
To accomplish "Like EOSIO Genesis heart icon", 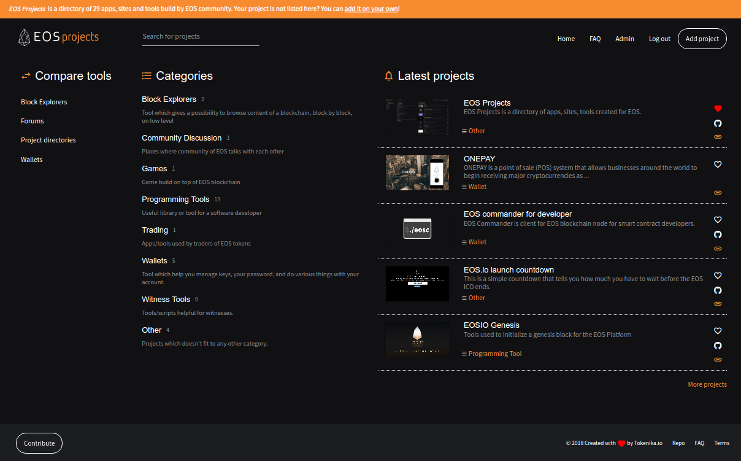I will 718,331.
